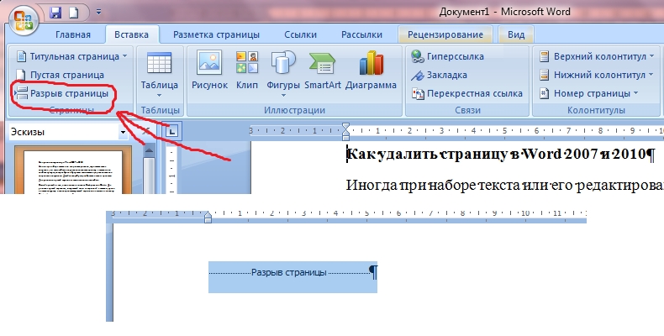664x336 pixels.
Task: Select the page thumbnail in Эскизы pane
Action: [77, 171]
